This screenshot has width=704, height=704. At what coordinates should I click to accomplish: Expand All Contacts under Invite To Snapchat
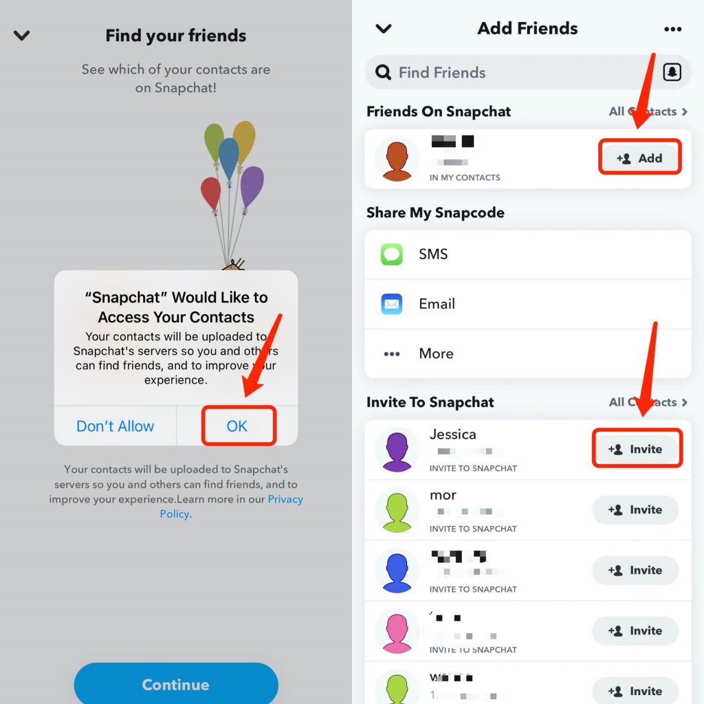pyautogui.click(x=648, y=401)
